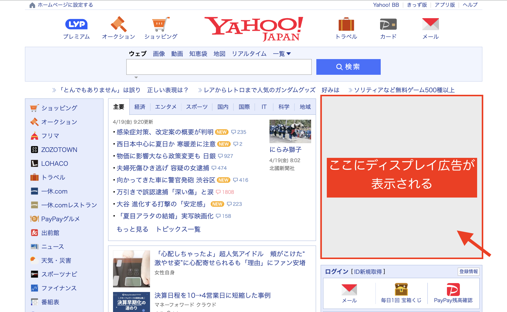Open the Auction gavel icon in header

coord(119,24)
